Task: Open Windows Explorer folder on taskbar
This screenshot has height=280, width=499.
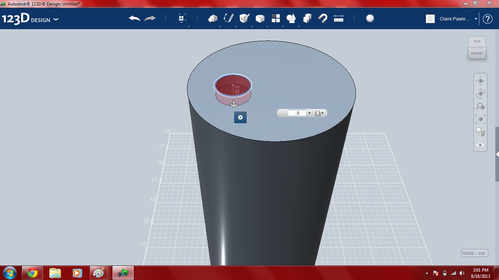Action: 55,273
